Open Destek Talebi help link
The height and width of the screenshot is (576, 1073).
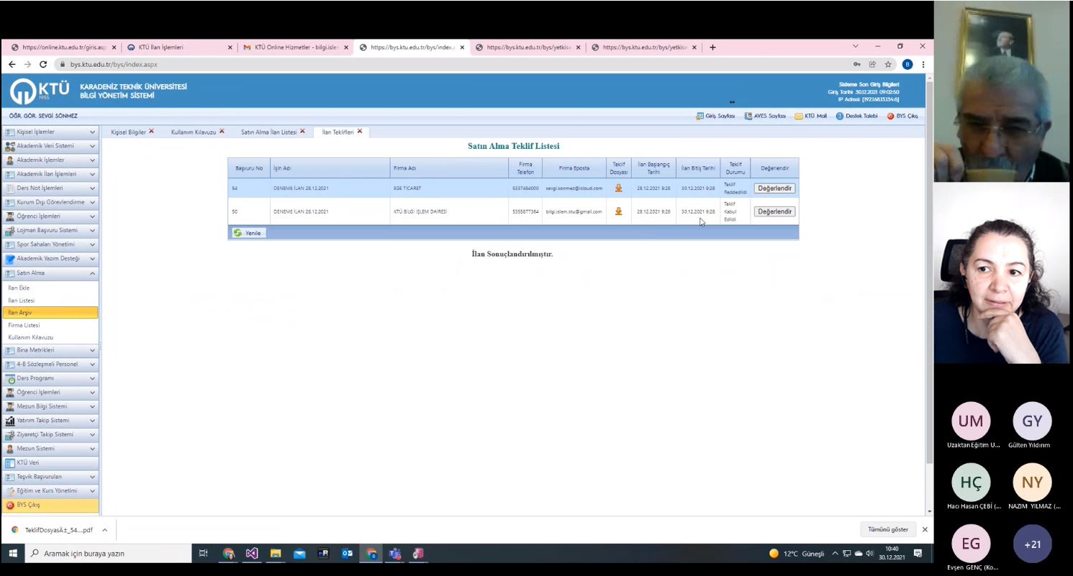tap(857, 116)
